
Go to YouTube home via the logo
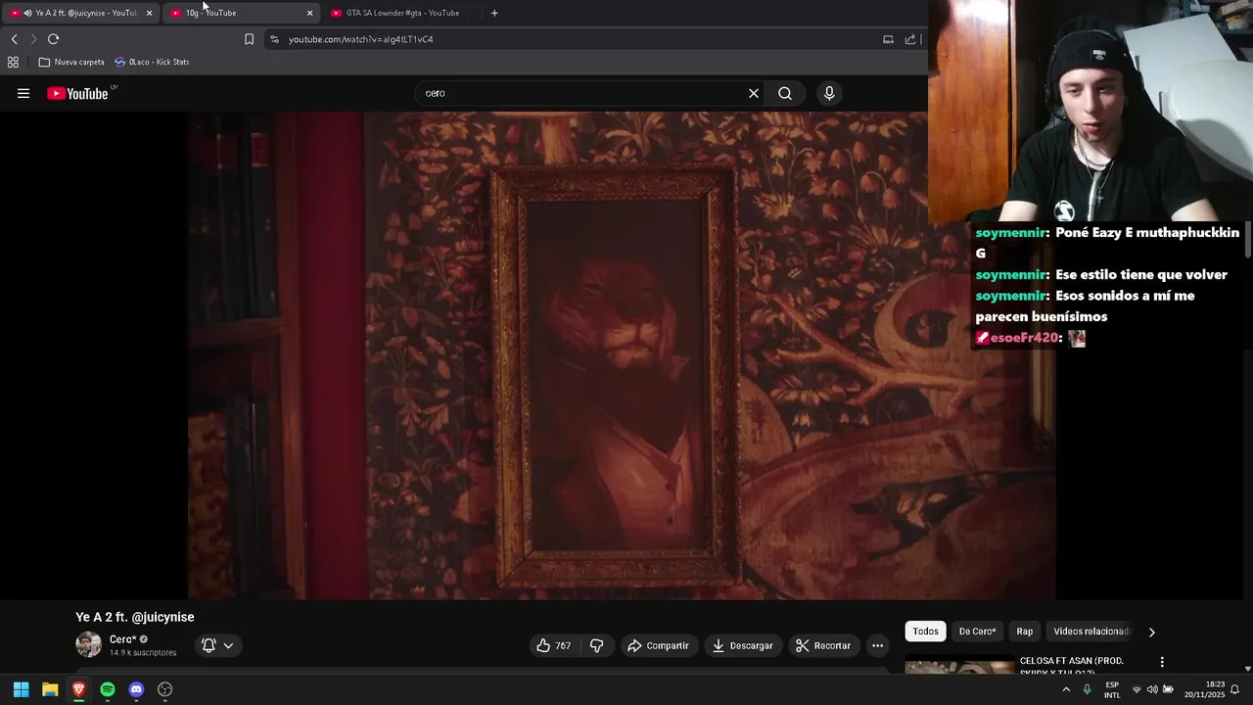point(77,94)
